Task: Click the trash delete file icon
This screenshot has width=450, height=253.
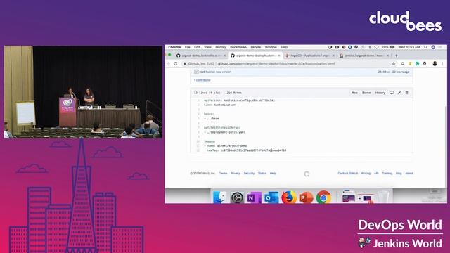Action: tap(406, 93)
